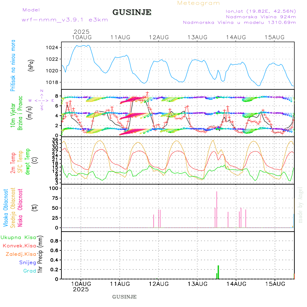The image size is (307, 307).
Task: Click the Grad legend entry
Action: [x=30, y=271]
